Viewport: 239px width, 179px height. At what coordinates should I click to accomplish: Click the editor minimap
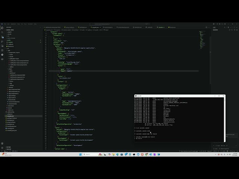[202, 40]
